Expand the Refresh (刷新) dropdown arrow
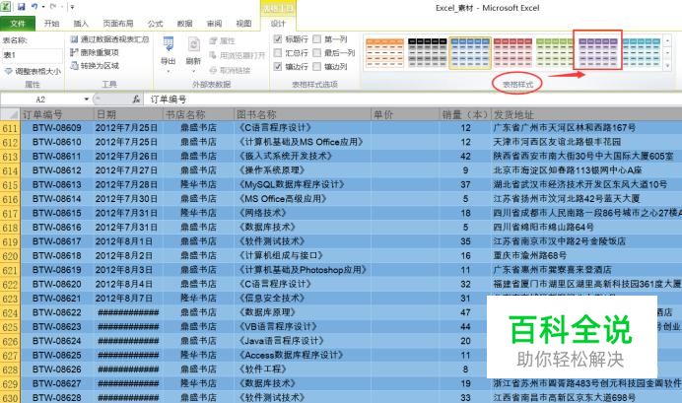682x403 pixels. [x=193, y=71]
